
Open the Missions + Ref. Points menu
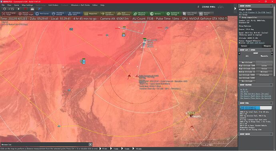pyautogui.click(x=80, y=5)
